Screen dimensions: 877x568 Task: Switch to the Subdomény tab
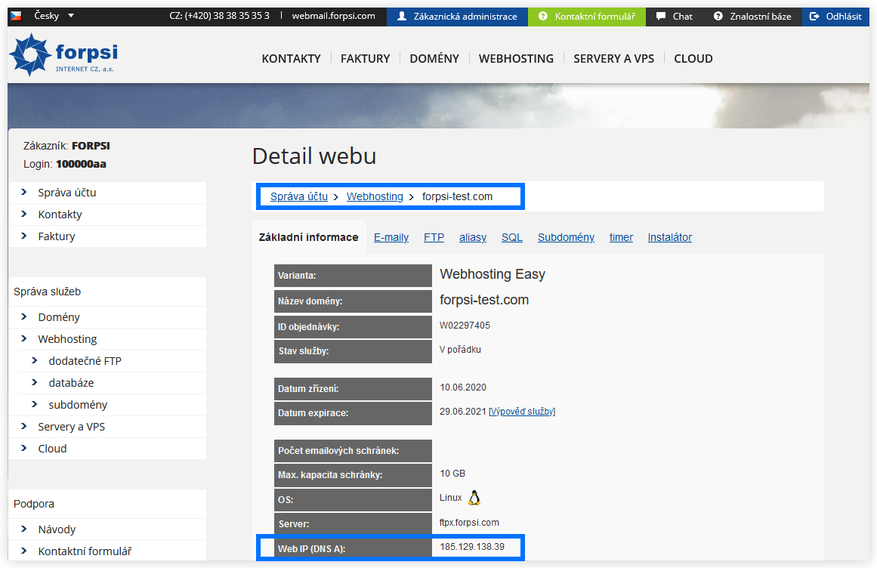click(566, 237)
